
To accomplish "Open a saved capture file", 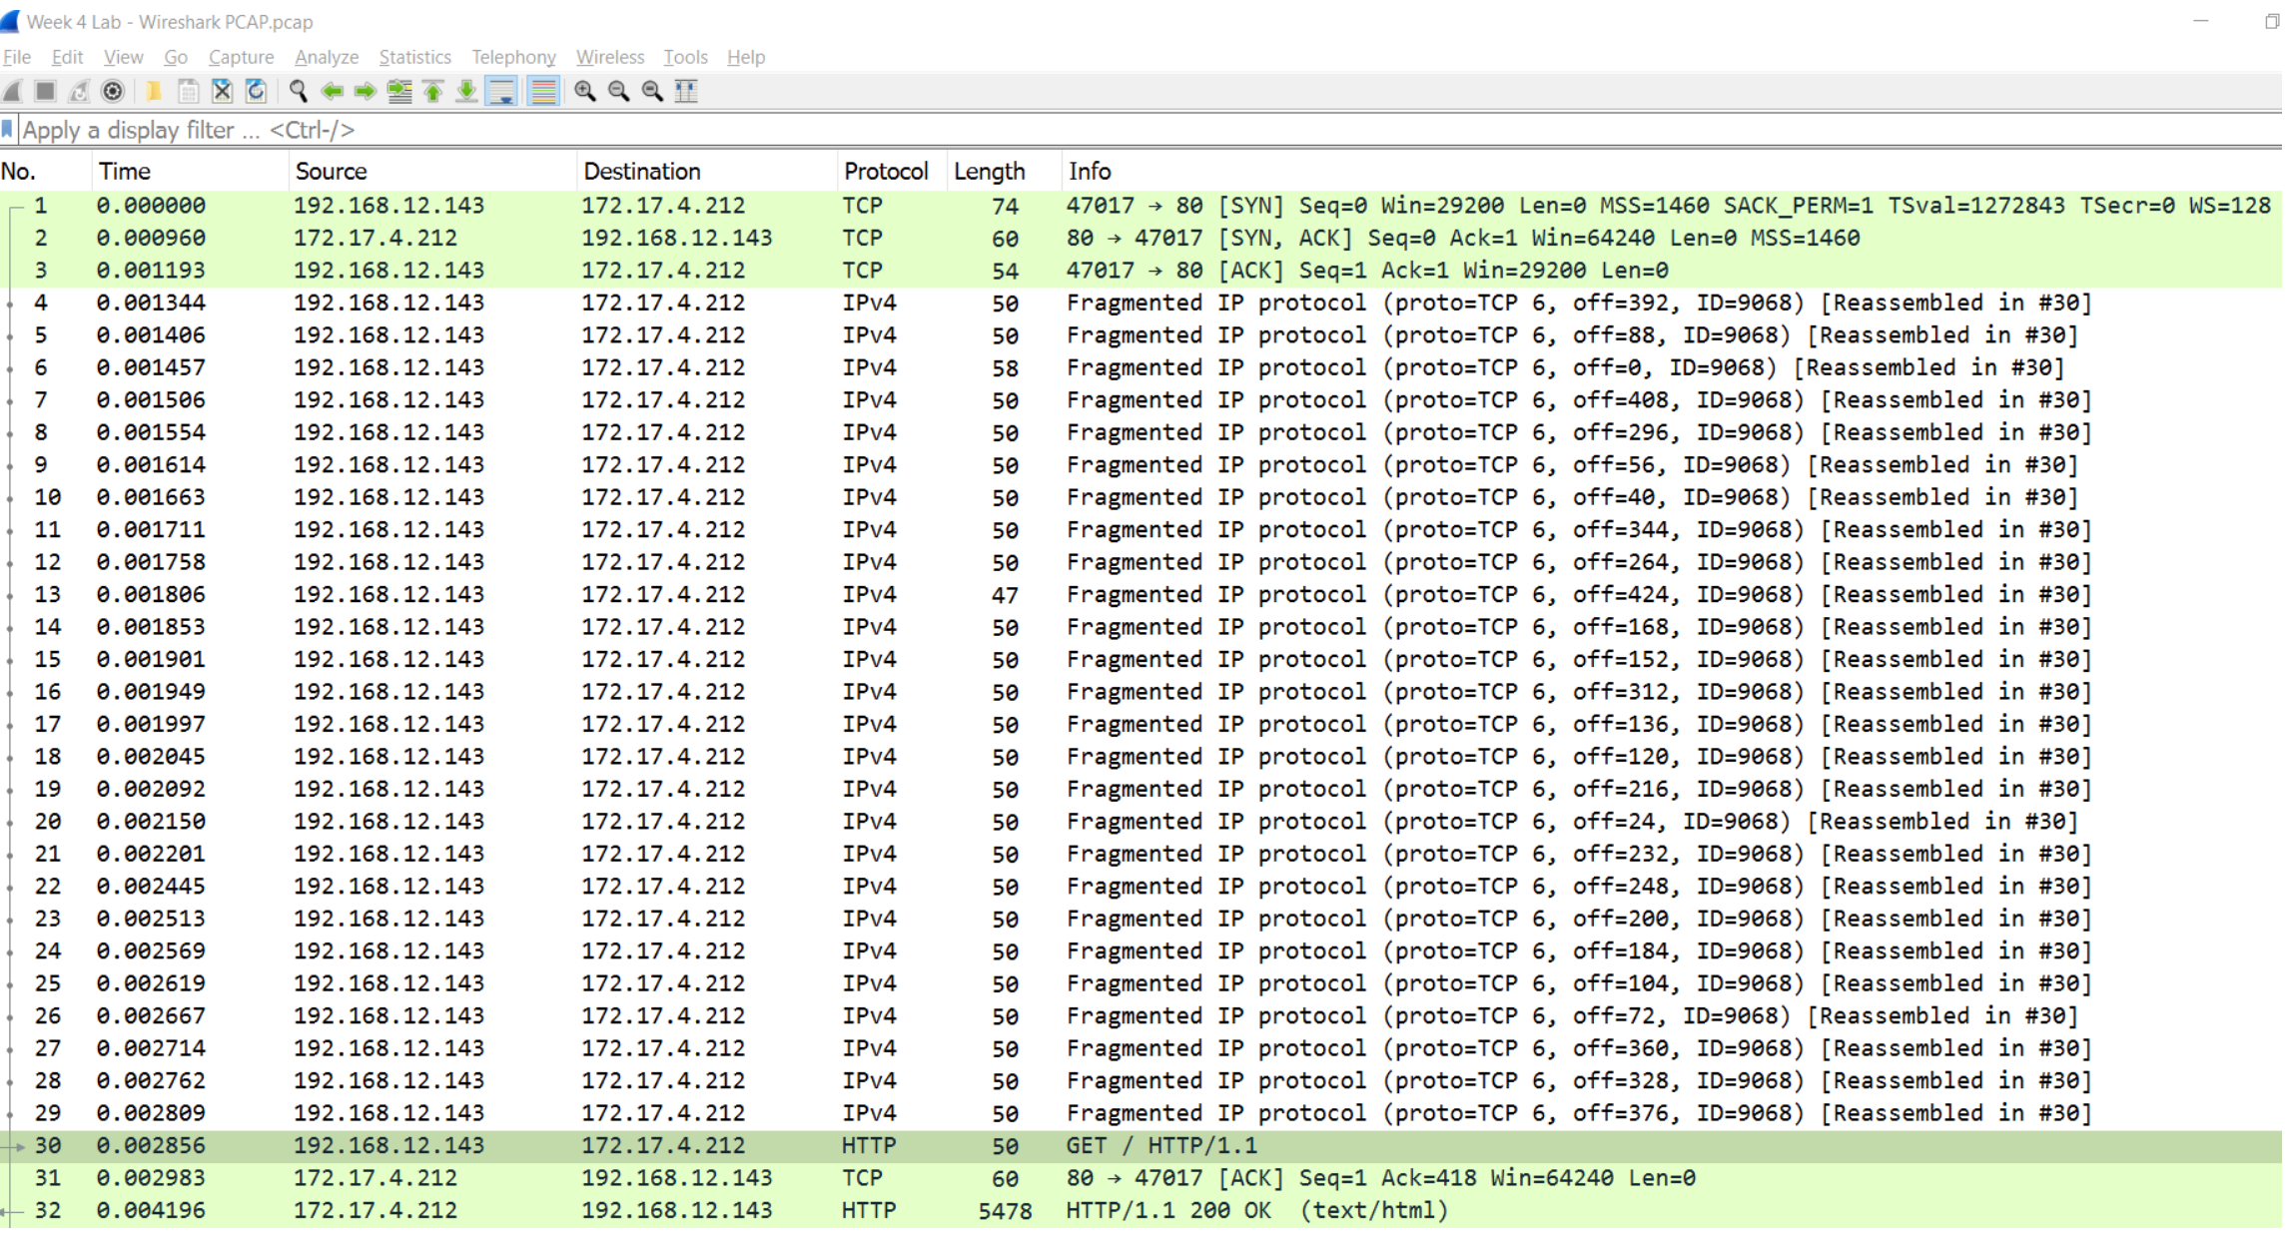I will (153, 91).
